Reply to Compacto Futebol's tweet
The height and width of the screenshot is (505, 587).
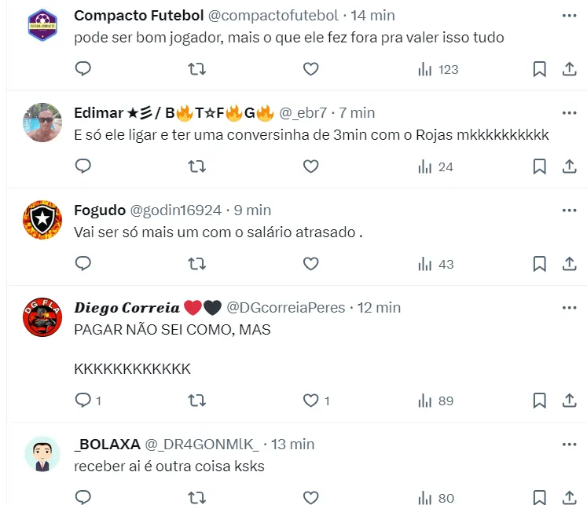tap(83, 69)
